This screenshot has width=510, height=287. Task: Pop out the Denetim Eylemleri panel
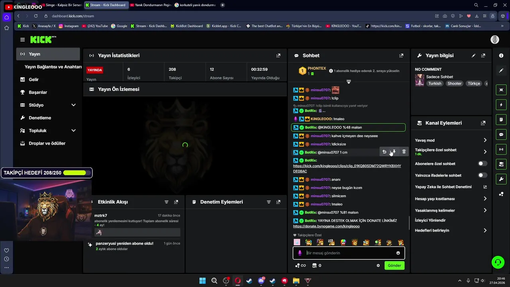(x=278, y=202)
